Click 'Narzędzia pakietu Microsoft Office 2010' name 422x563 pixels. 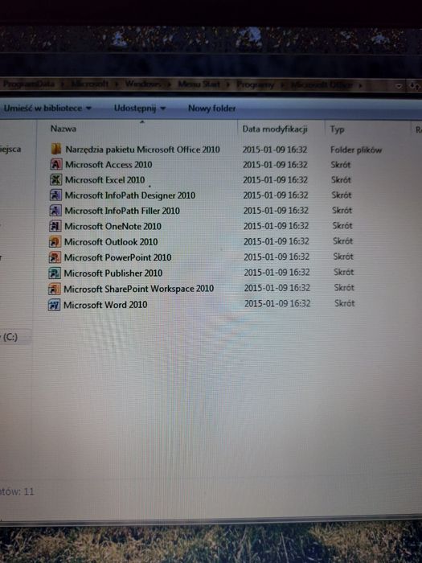142,150
